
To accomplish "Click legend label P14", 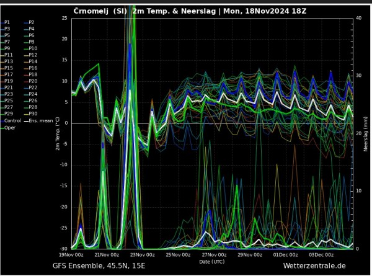I will coord(30,61).
